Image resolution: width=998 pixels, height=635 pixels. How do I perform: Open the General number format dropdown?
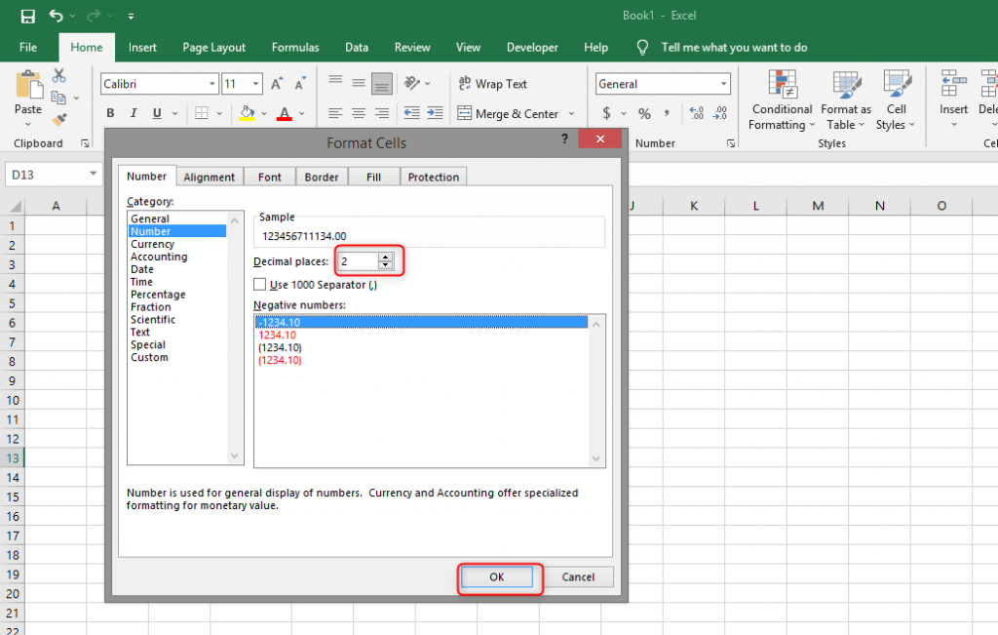725,83
